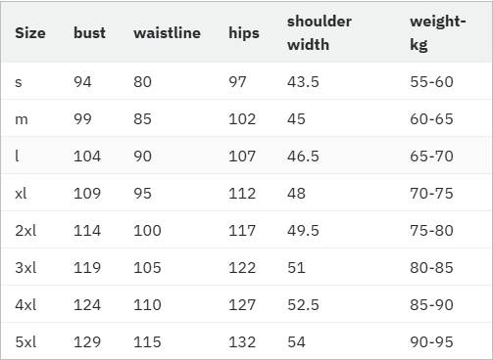This screenshot has width=493, height=360.
Task: Select the weight-kg column header
Action: point(437,33)
